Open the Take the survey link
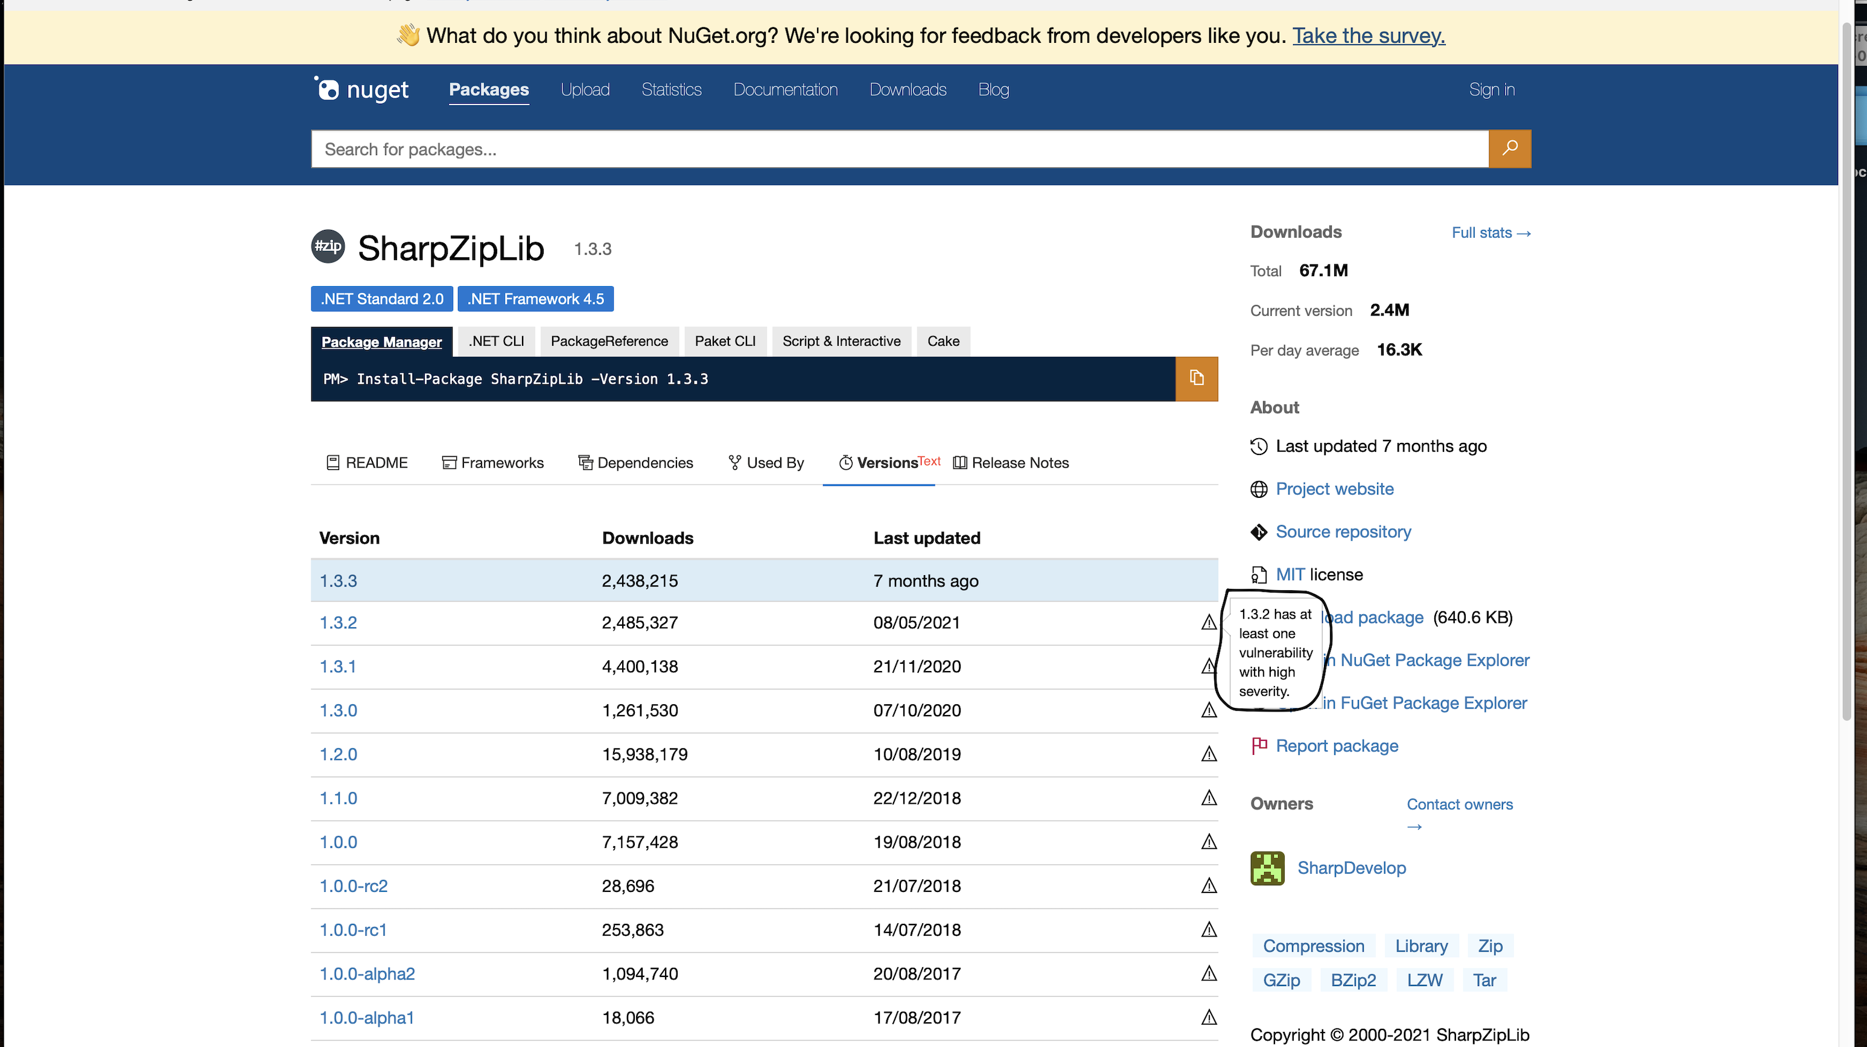This screenshot has width=1867, height=1047. (x=1367, y=36)
